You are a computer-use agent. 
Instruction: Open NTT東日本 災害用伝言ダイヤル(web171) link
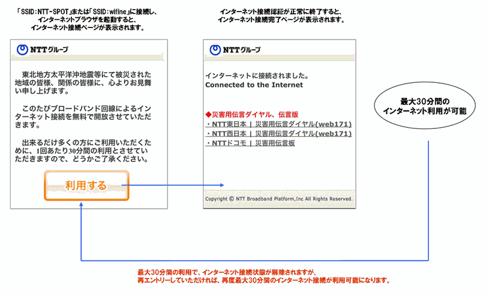278,124
